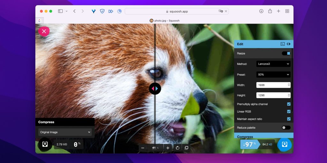Show Safari tab overview grid icon
Screen dimensions: 327x163
(287, 11)
